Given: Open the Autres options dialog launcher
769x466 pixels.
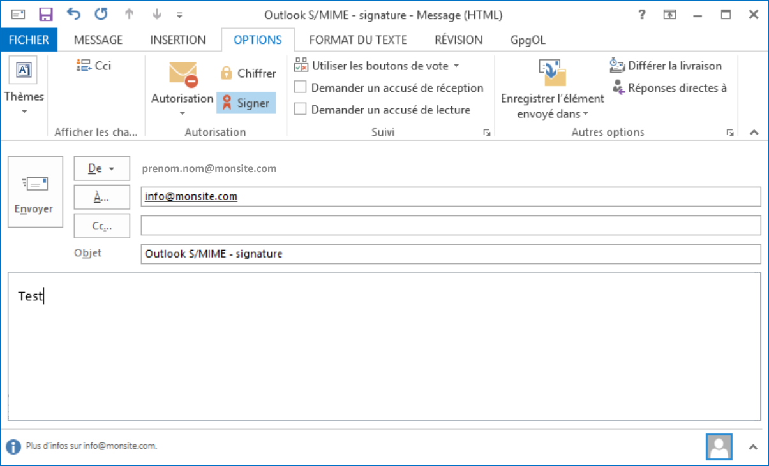Looking at the screenshot, I should click(x=730, y=133).
